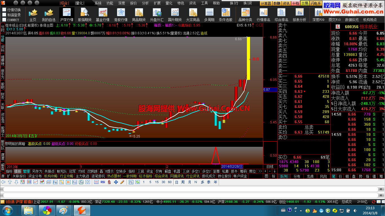385x216 pixels.
Task: Open 综合排名 overall ranking icon
Action: click(x=281, y=15)
